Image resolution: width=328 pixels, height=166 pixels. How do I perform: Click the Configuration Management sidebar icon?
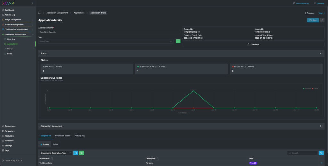[3, 29]
